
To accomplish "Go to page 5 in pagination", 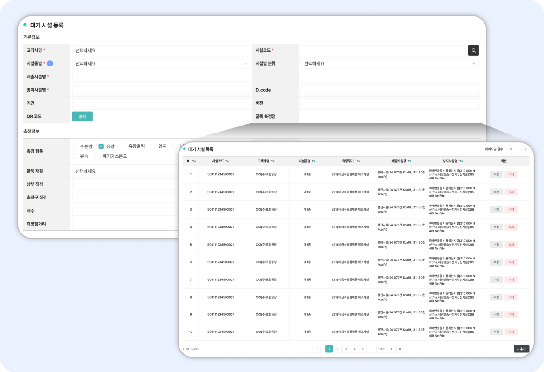I will [x=363, y=349].
